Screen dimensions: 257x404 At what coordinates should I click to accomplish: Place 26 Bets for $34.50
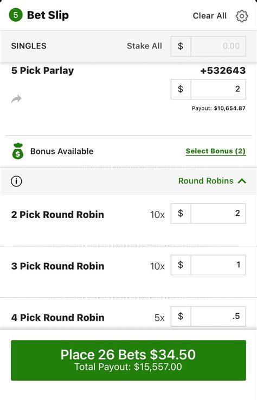pos(128,360)
